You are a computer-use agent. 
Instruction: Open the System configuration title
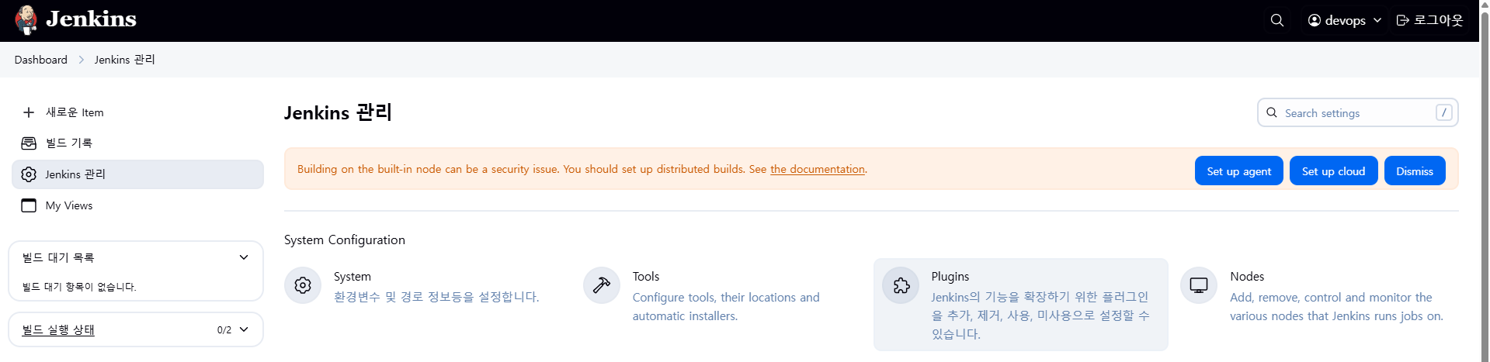353,277
